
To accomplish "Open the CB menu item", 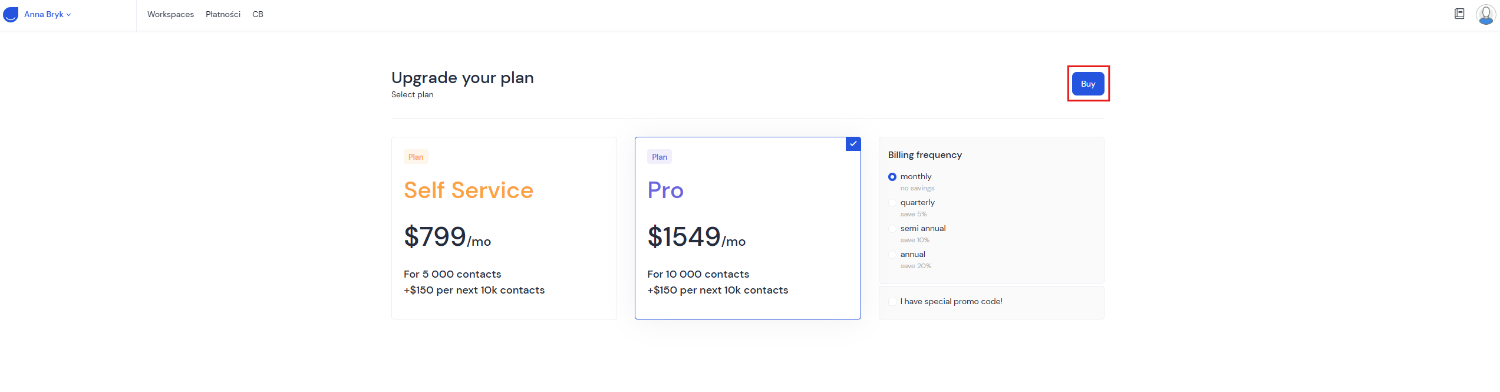I will tap(258, 15).
